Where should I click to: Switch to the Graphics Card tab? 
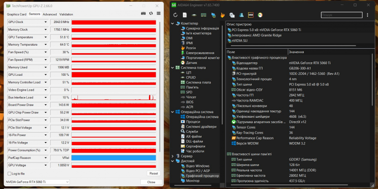(16, 14)
